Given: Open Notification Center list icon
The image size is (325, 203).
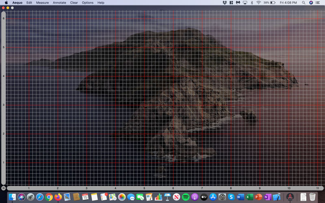Looking at the screenshot, I should coord(318,2).
